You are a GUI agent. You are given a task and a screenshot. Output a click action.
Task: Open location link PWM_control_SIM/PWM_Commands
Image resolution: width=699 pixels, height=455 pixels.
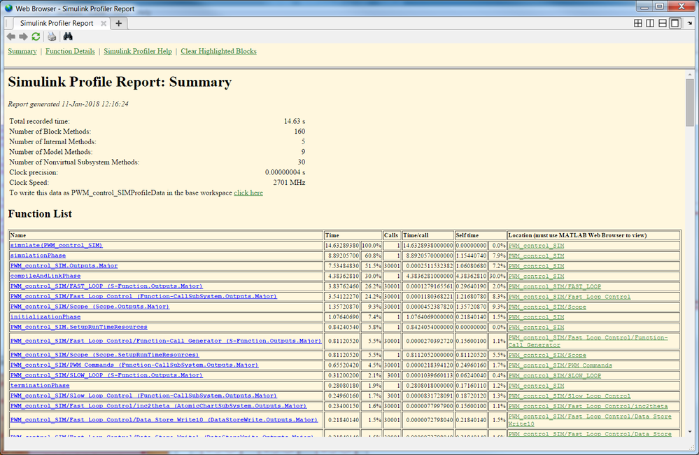tap(560, 366)
